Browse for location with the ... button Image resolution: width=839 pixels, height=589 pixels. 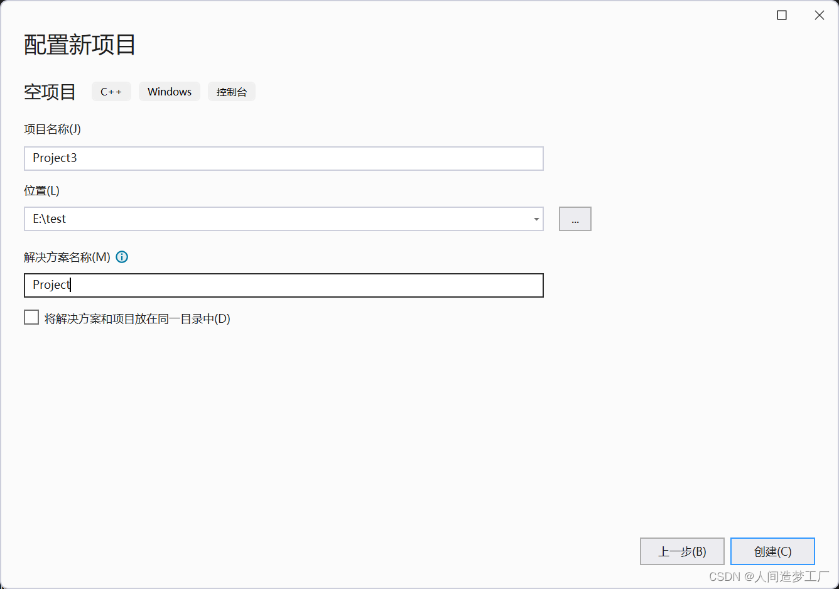575,219
